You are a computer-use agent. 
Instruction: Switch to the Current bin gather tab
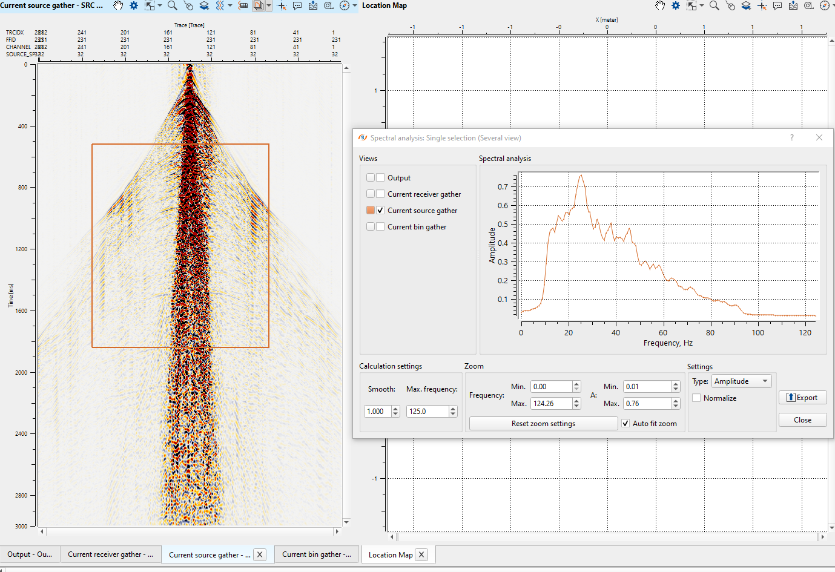[315, 554]
